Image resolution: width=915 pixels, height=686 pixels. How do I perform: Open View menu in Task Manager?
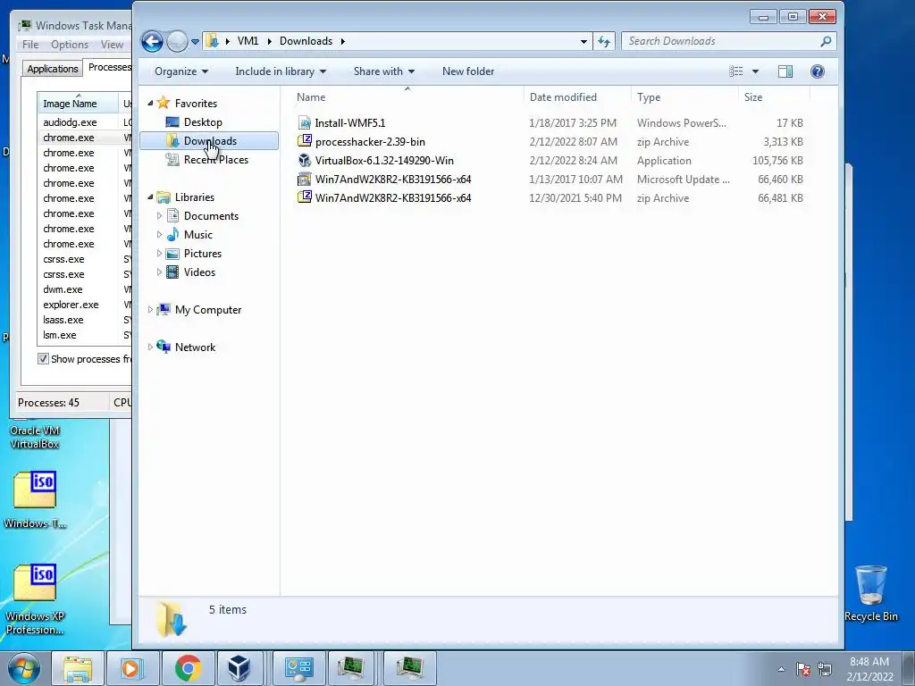point(112,45)
